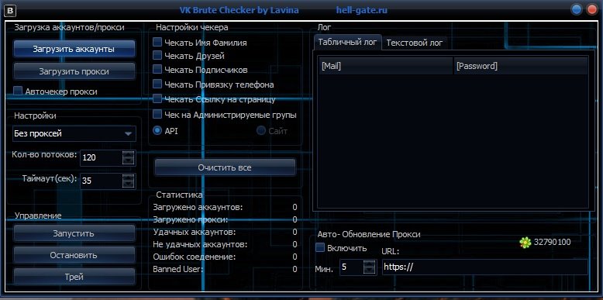Enable Чек на Администрируемые групы
This screenshot has width=603, height=300.
tap(157, 114)
